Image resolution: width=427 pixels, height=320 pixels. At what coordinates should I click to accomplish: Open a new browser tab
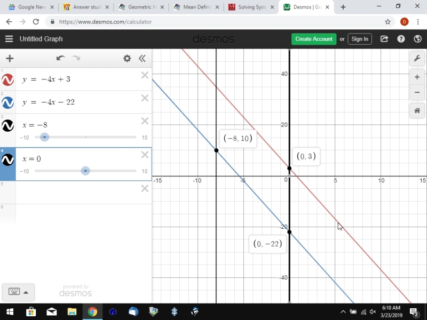(x=343, y=7)
